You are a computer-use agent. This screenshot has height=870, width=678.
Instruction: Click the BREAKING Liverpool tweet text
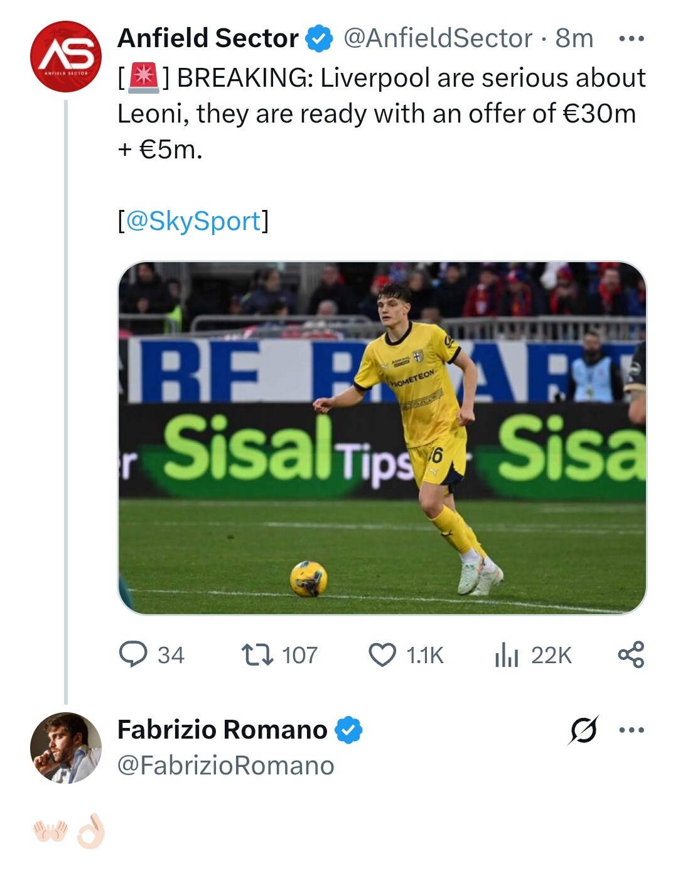point(381,113)
